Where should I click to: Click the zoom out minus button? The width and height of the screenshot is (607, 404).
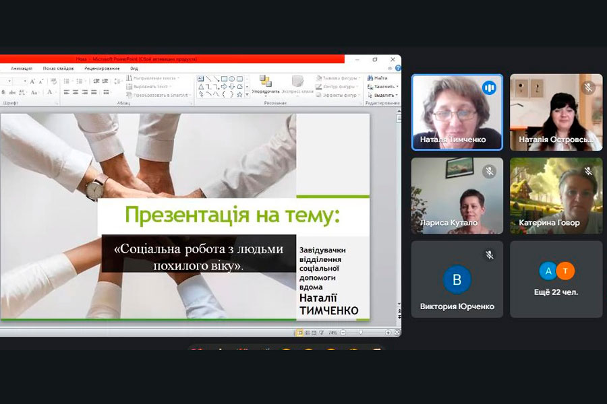[343, 333]
